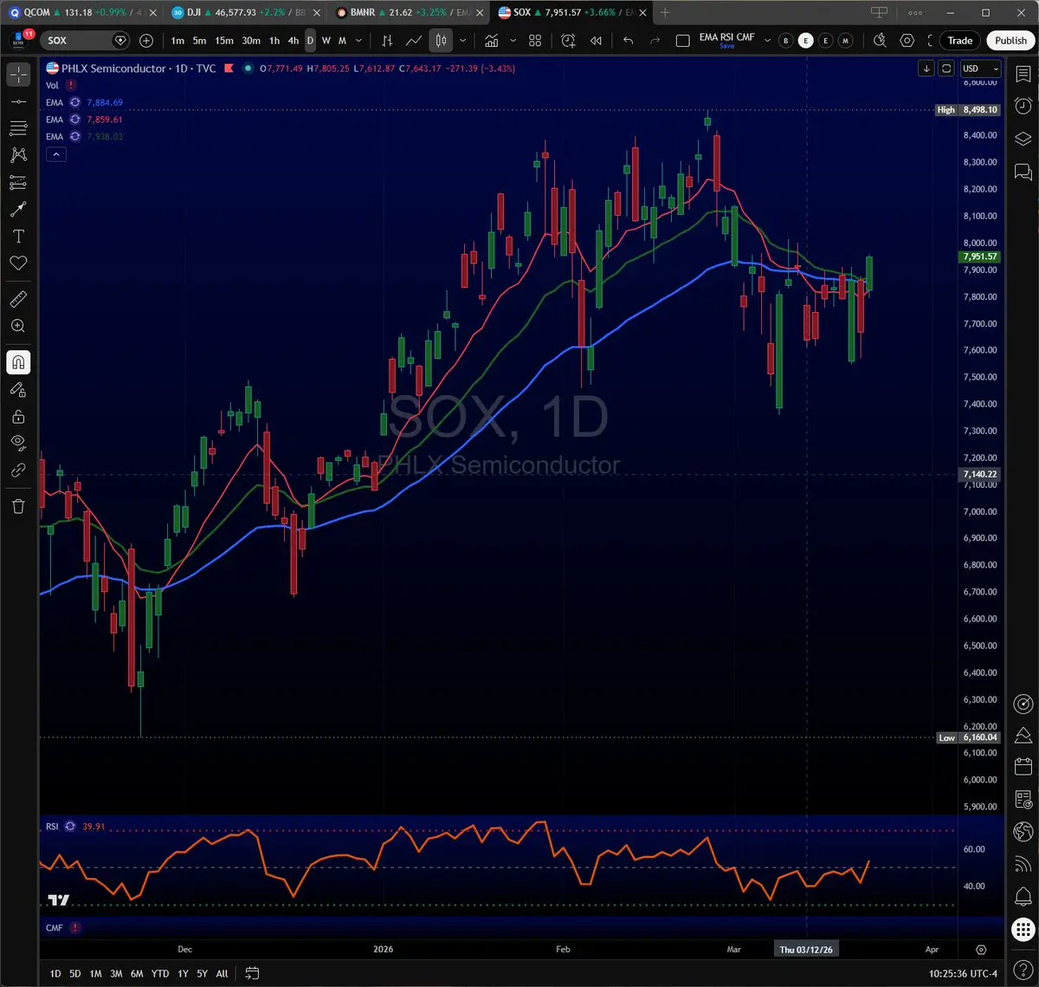Screen dimensions: 1039x987
Task: Click the Compare or add symbol plus icon
Action: pos(146,41)
